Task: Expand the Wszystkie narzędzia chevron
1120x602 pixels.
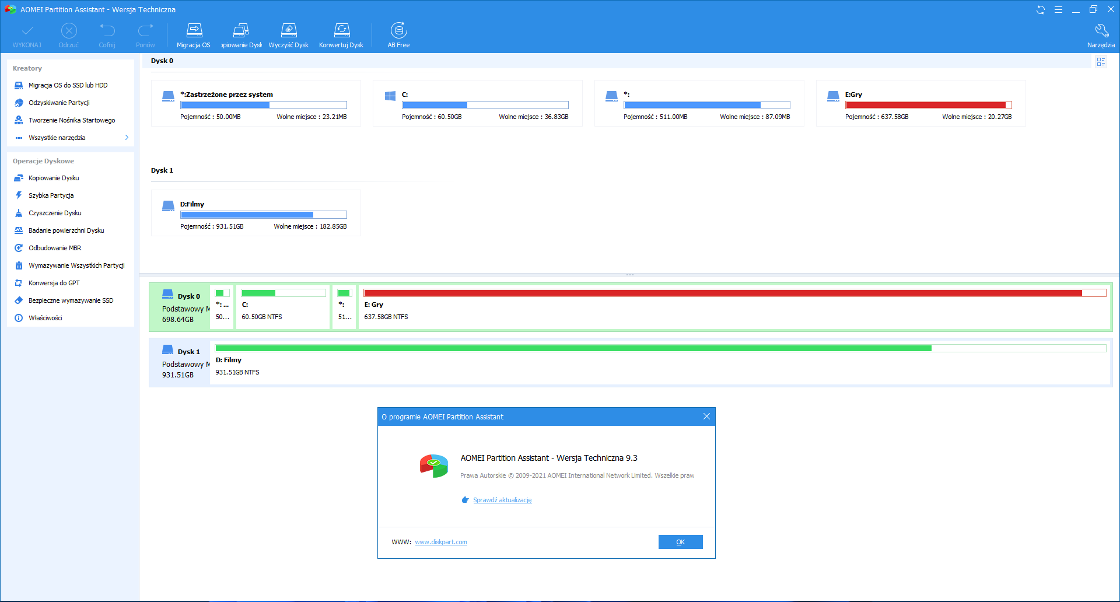Action: tap(127, 138)
